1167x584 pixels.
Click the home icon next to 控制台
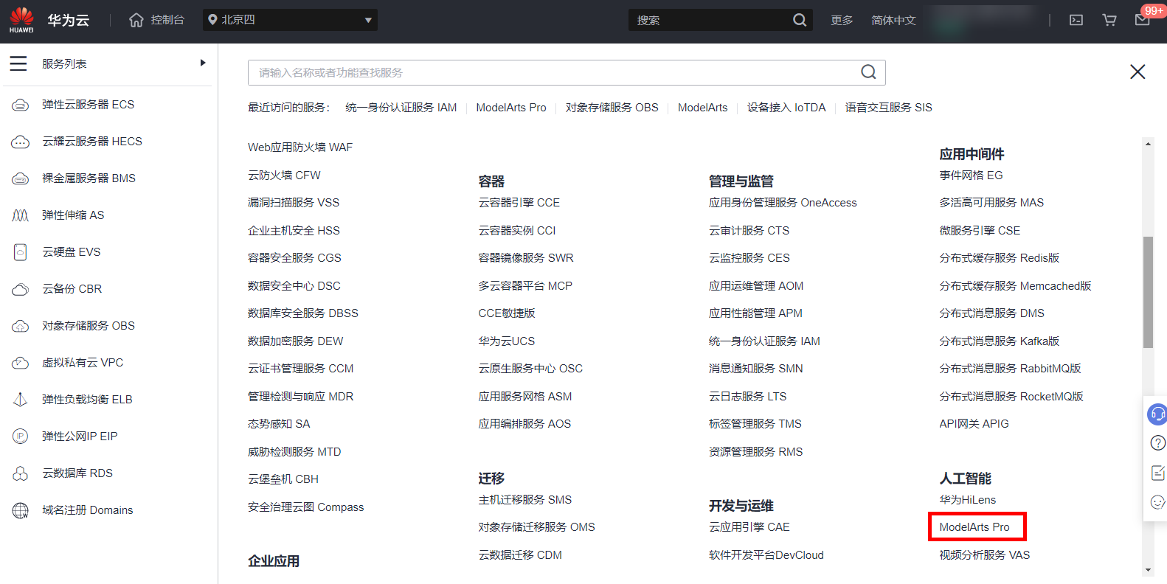coord(136,20)
